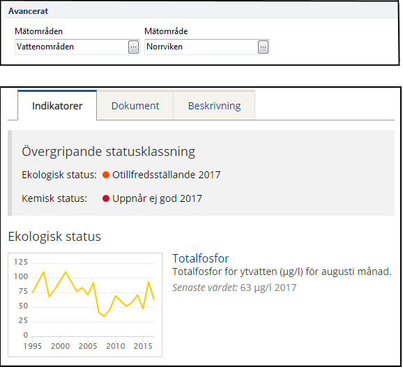The height and width of the screenshot is (369, 403).
Task: Click the Otillfredsställande 2017 status text
Action: [x=166, y=175]
